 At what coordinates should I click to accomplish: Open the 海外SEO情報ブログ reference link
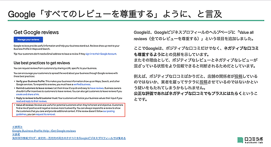coord(69,138)
